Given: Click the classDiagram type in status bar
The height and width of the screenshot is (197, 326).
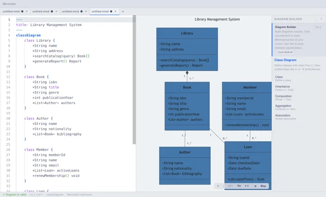Looking at the screenshot, I should tap(55, 194).
